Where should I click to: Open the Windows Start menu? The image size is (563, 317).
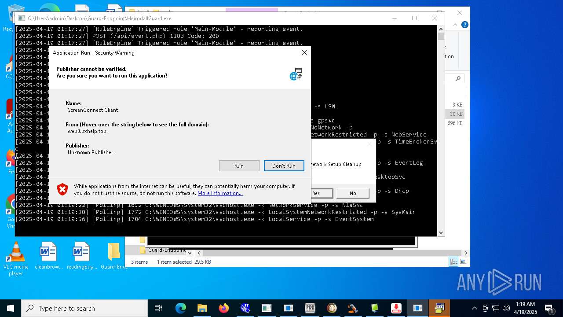11,308
